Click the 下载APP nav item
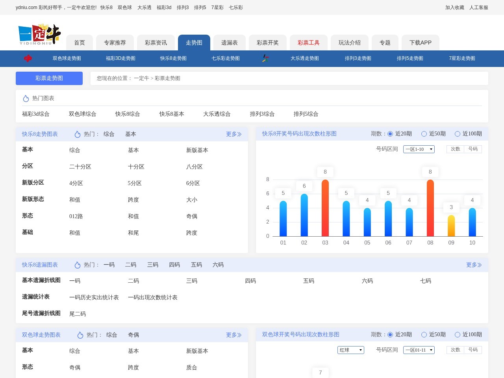This screenshot has width=504, height=378. [x=421, y=43]
